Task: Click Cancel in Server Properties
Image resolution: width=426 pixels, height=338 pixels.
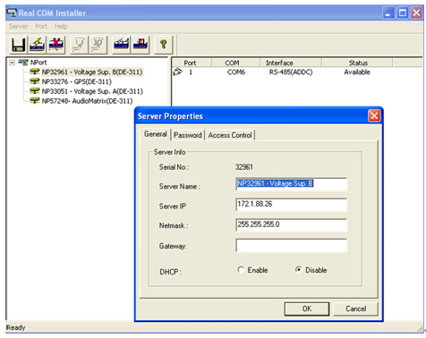Action: pos(355,308)
